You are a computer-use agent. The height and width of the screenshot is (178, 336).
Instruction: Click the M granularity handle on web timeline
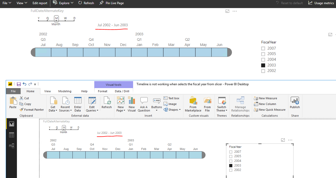pyautogui.click(x=56, y=19)
